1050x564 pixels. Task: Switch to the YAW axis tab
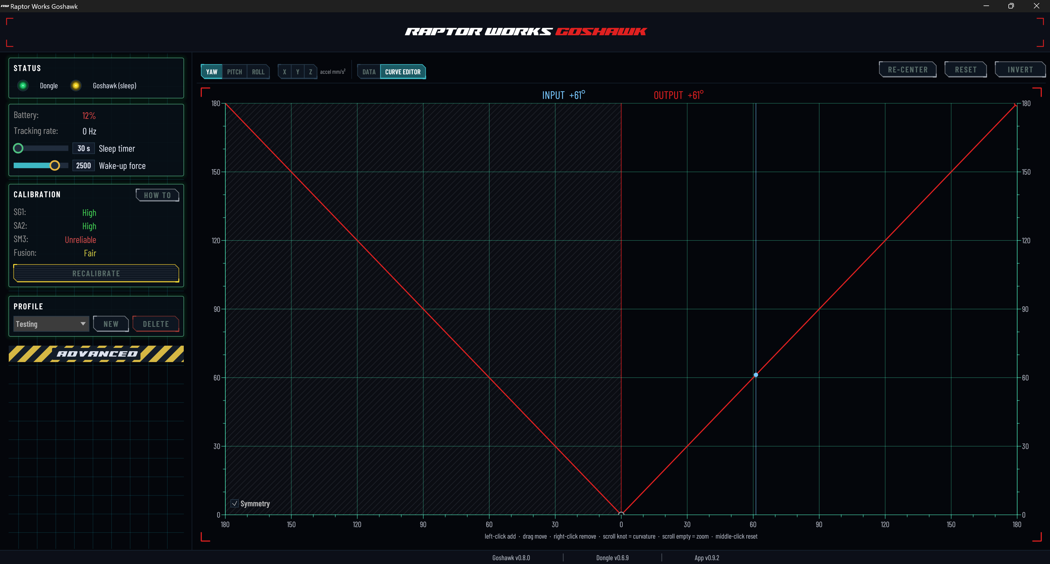pos(212,72)
